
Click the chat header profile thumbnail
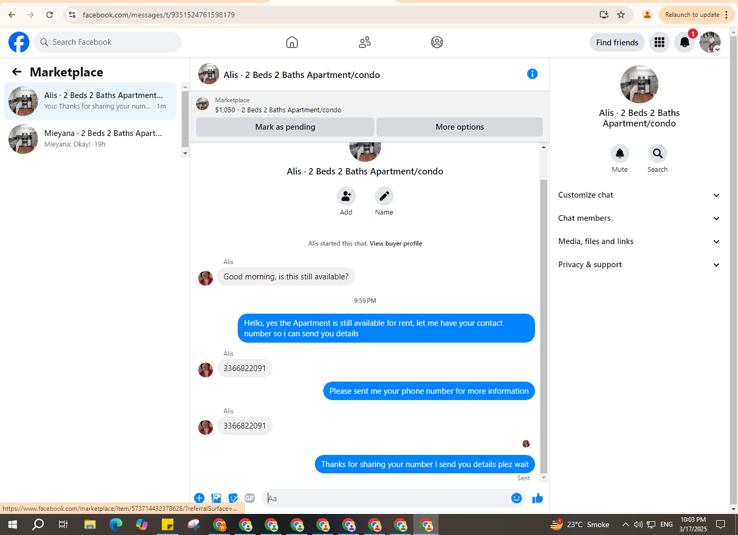point(209,74)
